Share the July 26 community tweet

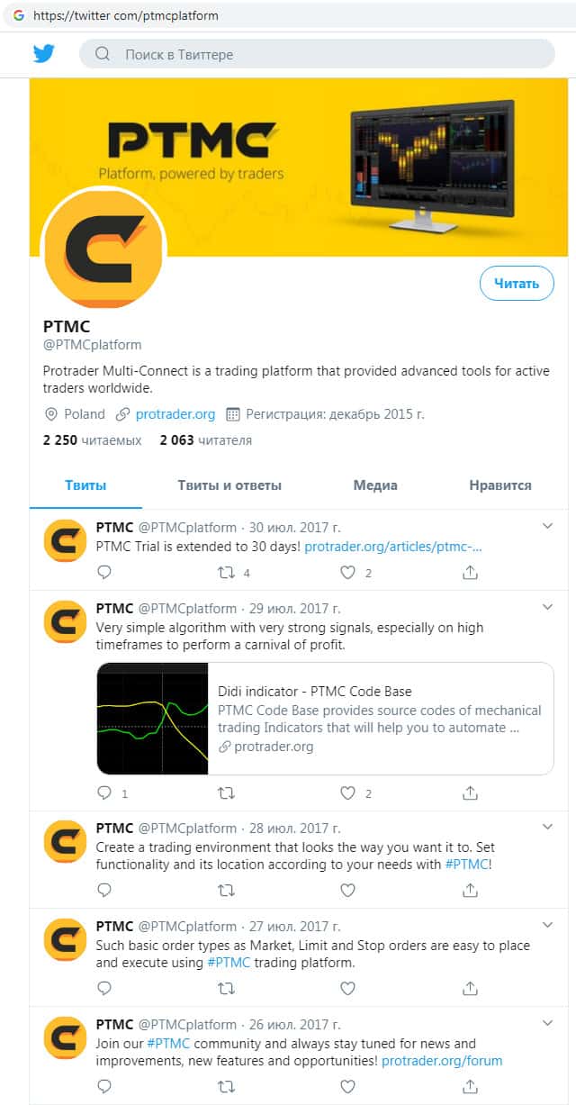(x=470, y=1086)
